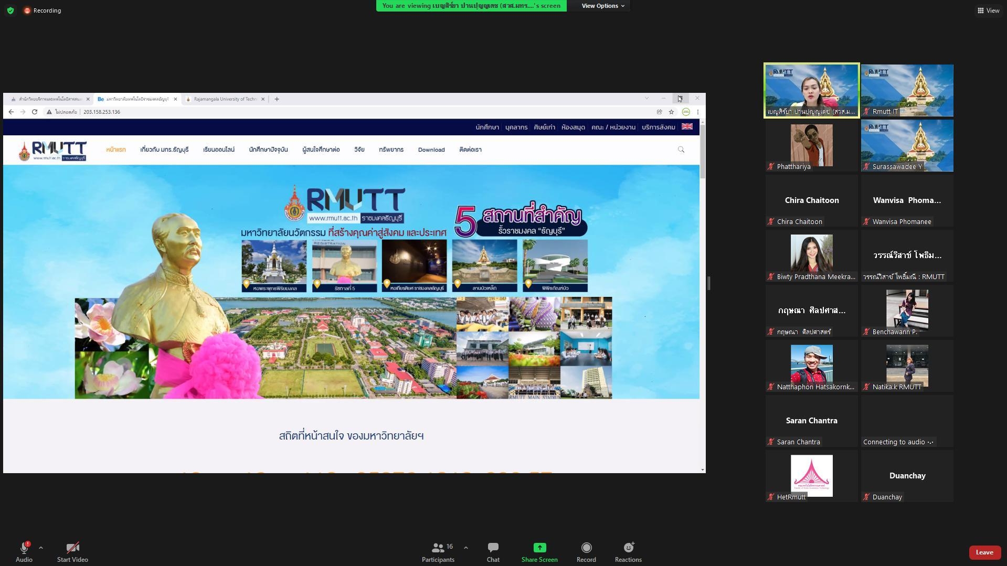Open the Participants panel
Image resolution: width=1007 pixels, height=566 pixels.
438,551
